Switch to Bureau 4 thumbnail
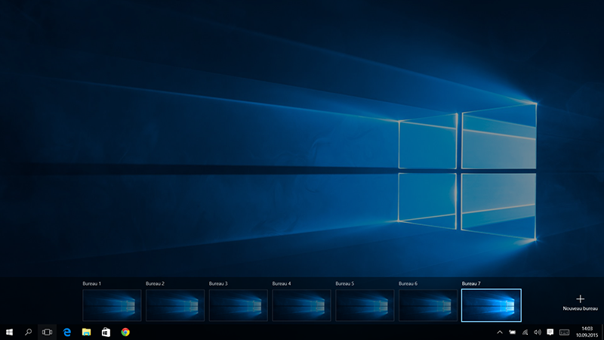604x340 pixels. point(301,305)
